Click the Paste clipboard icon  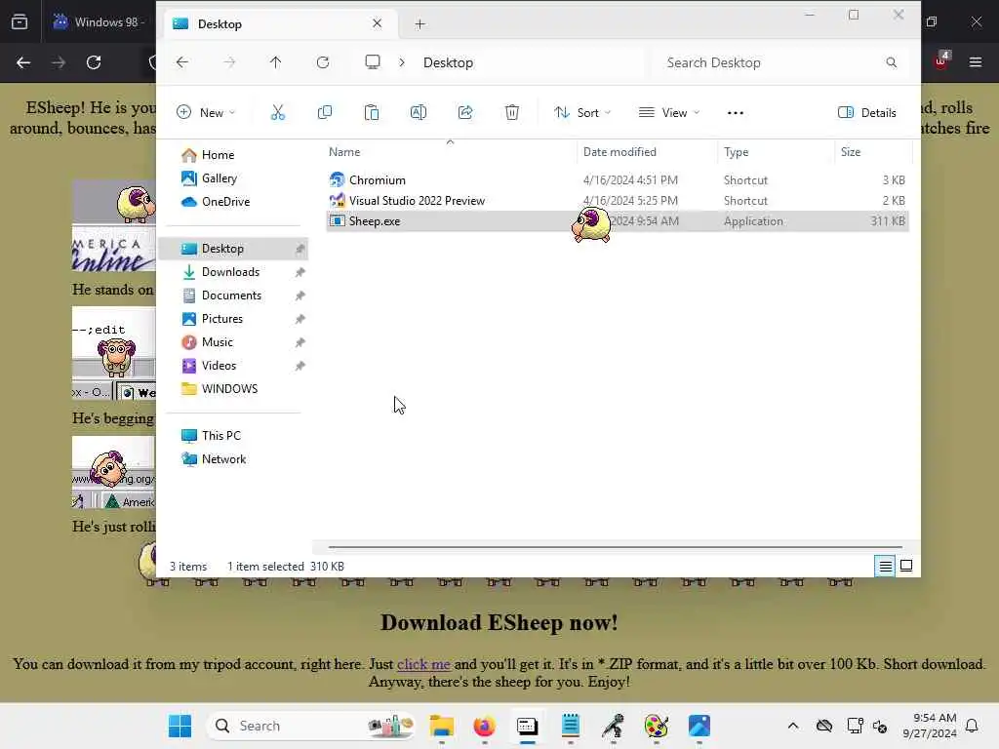point(372,113)
